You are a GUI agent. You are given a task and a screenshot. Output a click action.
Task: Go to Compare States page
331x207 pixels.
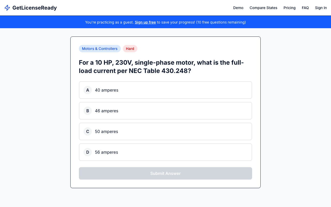pos(263,8)
